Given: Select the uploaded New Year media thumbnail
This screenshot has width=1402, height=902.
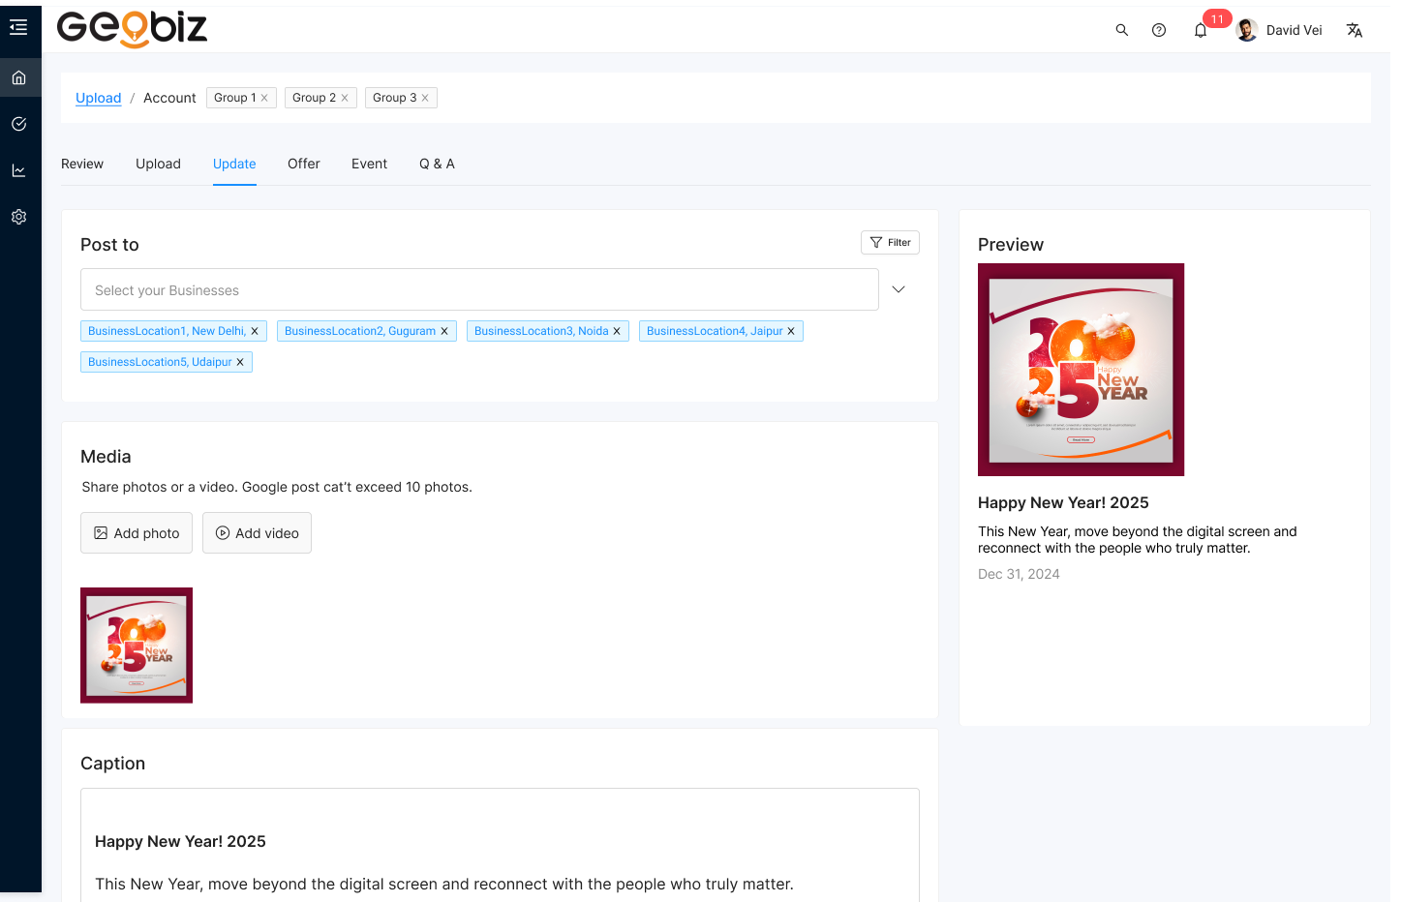Looking at the screenshot, I should [x=137, y=645].
